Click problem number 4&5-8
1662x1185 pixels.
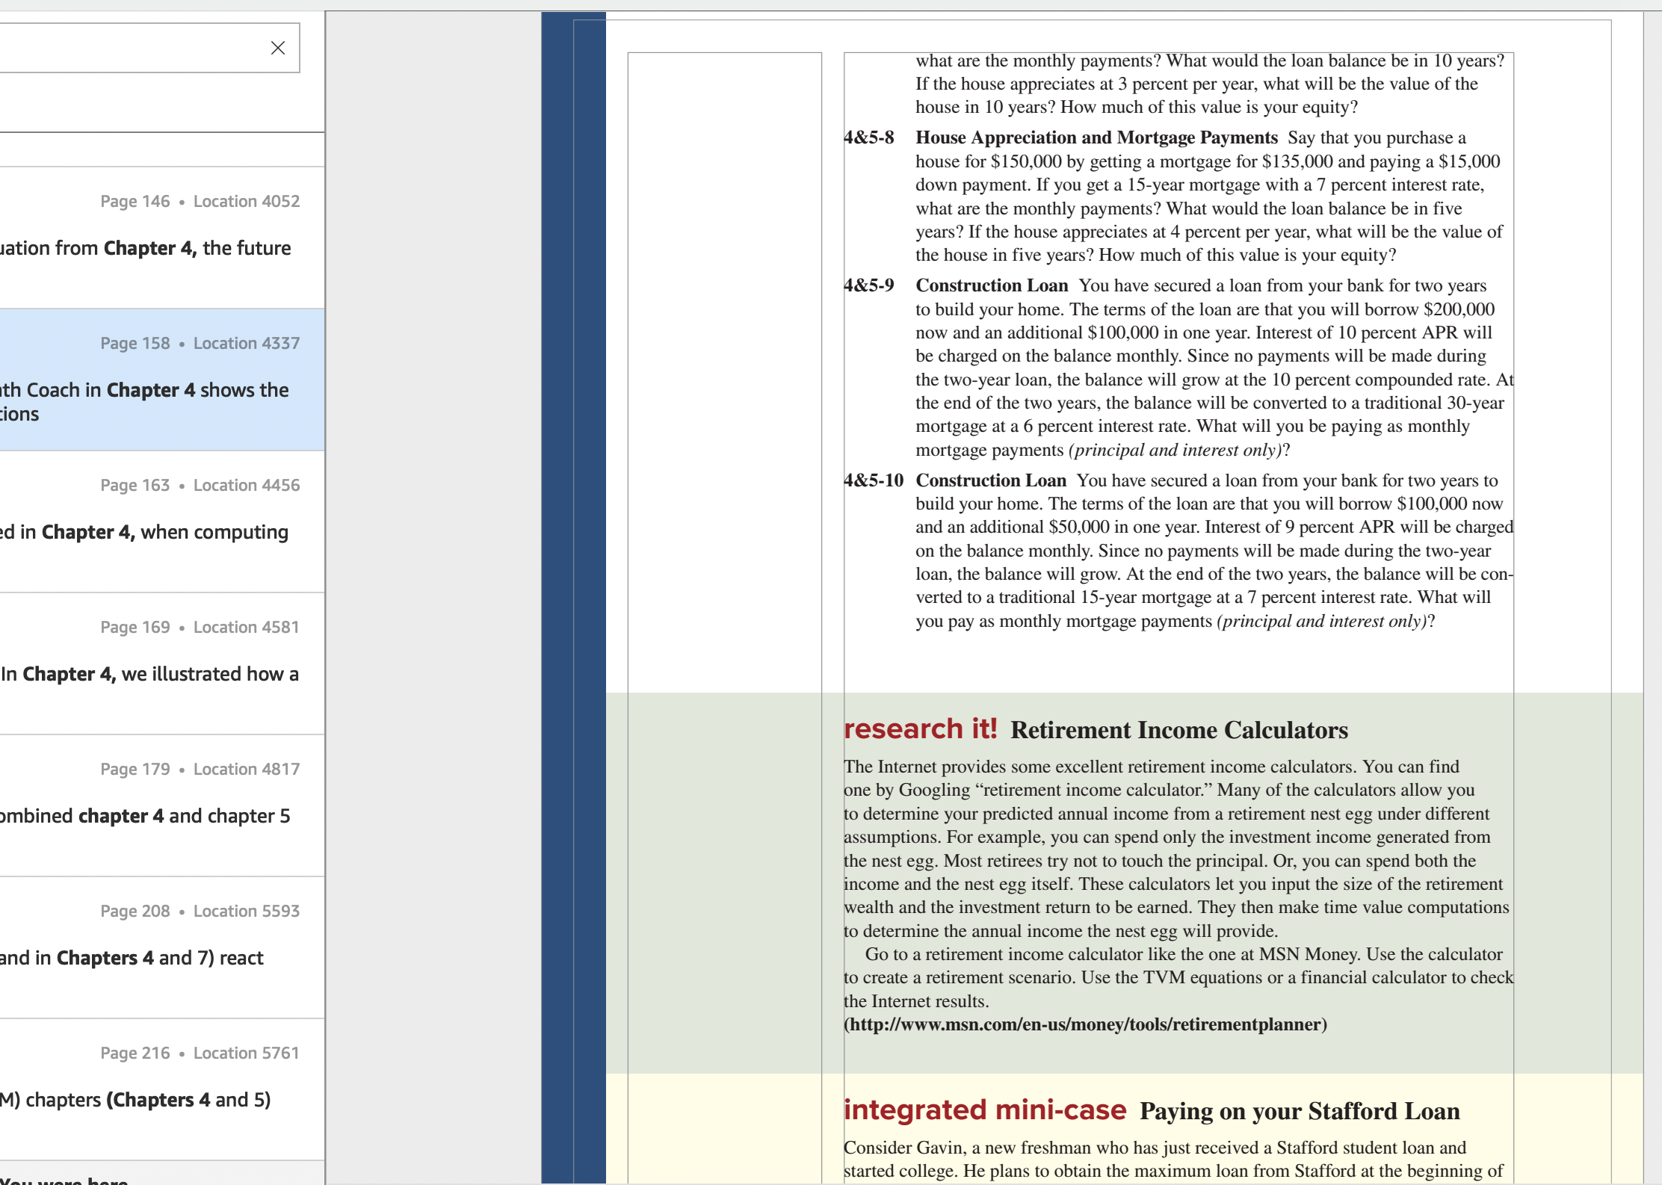pyautogui.click(x=869, y=137)
